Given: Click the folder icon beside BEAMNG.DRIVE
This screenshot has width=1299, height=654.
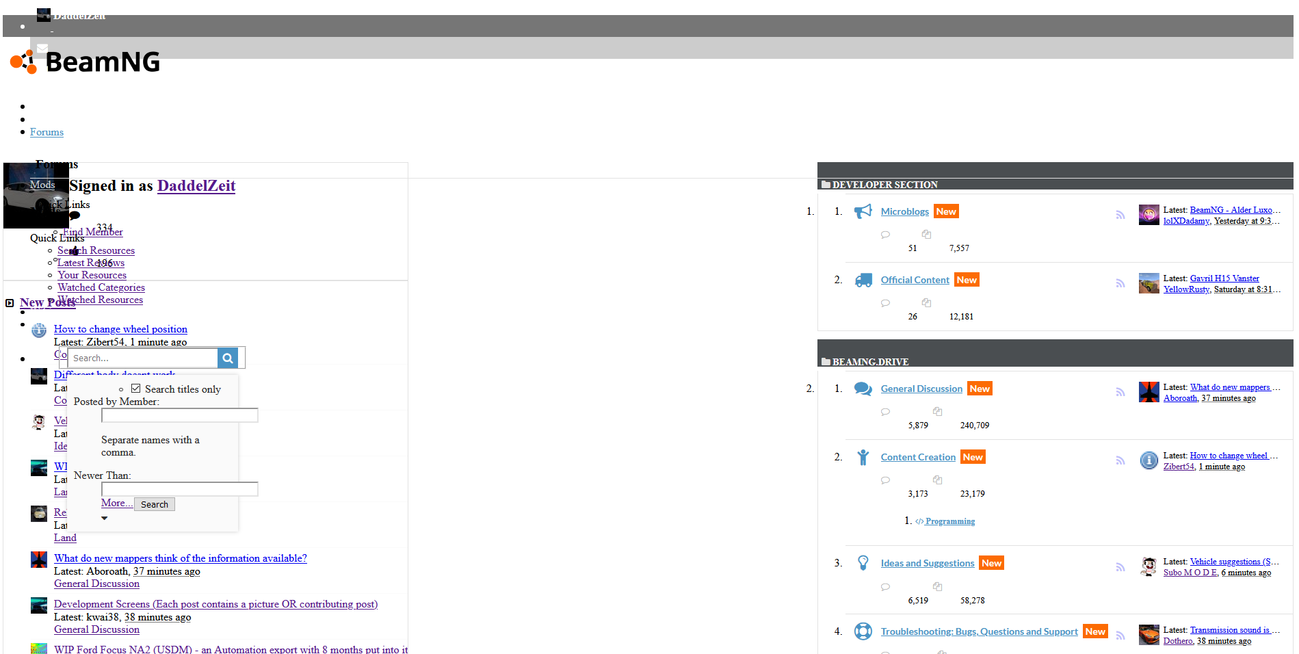Looking at the screenshot, I should (826, 362).
